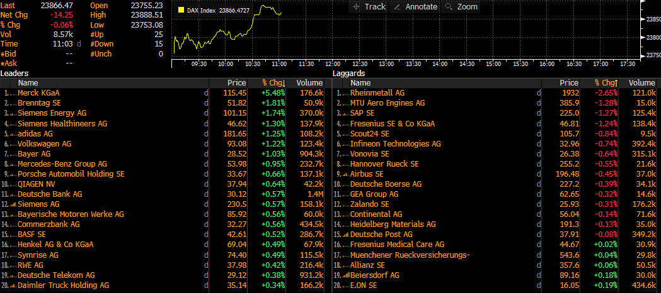Click the signal-bars icon beside Beiersdorf AG

347,275
